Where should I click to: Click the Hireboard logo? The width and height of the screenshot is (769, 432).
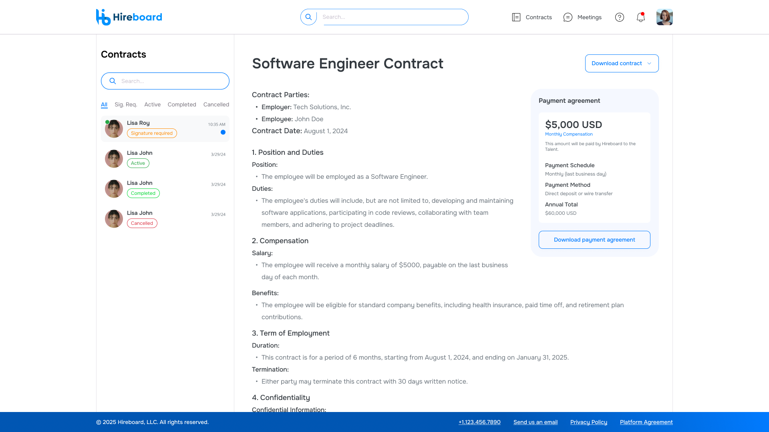[x=129, y=17]
